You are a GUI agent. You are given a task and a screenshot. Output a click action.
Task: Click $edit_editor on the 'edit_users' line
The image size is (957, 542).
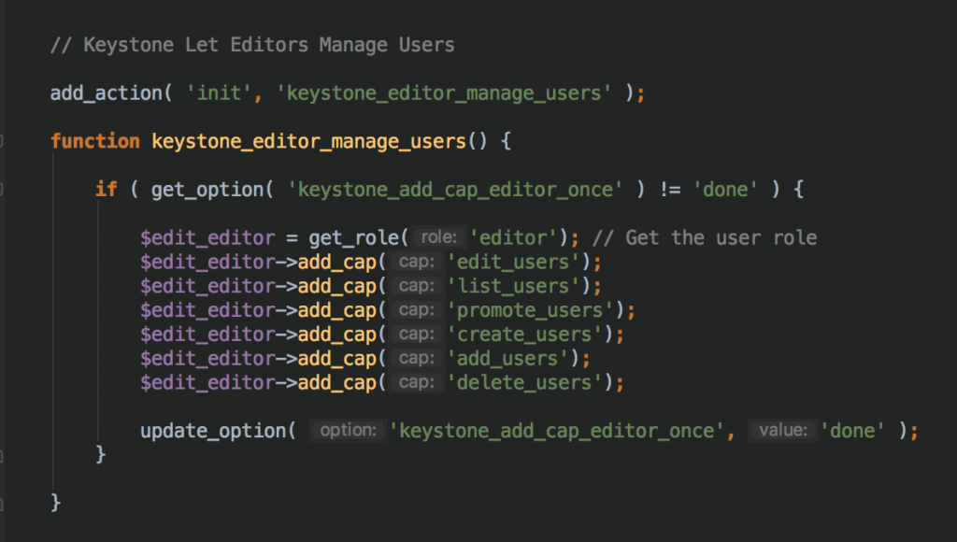207,263
